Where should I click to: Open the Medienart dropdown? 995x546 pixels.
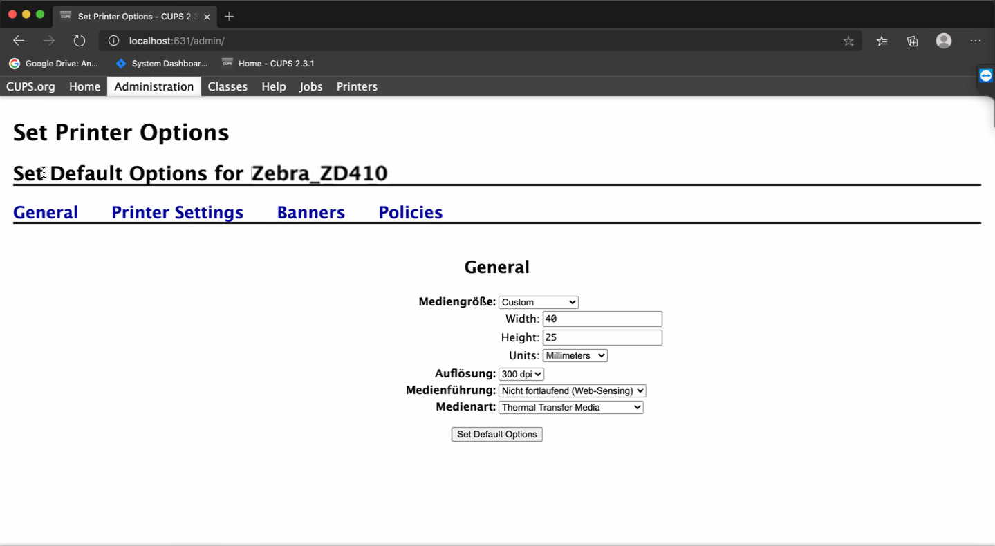571,407
